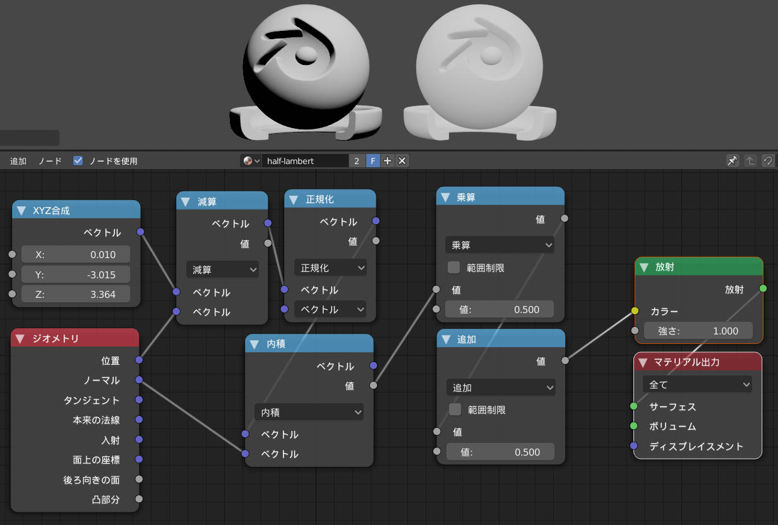Viewport: 778px width, 525px height.
Task: Create a new material with the plus icon
Action: pos(388,161)
